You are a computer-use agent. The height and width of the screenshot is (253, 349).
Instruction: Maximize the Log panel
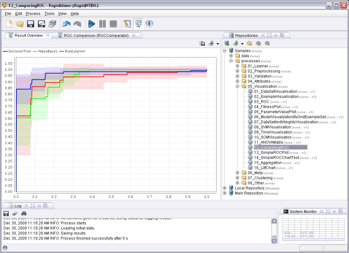(x=32, y=206)
